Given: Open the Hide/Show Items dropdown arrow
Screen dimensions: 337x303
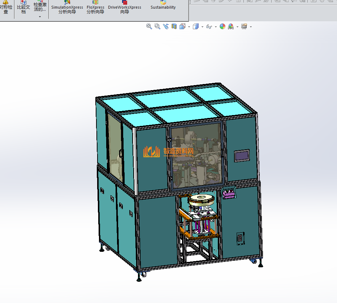Looking at the screenshot, I should [x=216, y=27].
